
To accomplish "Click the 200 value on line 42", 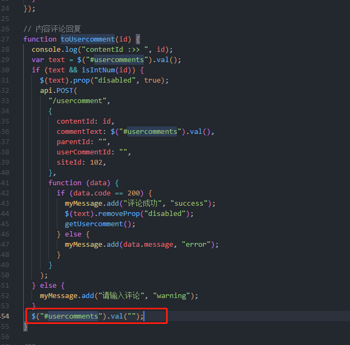I will tap(134, 193).
